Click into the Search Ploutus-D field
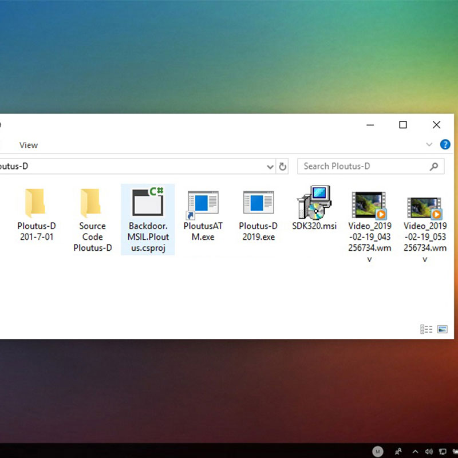This screenshot has height=458, width=458. (x=364, y=167)
